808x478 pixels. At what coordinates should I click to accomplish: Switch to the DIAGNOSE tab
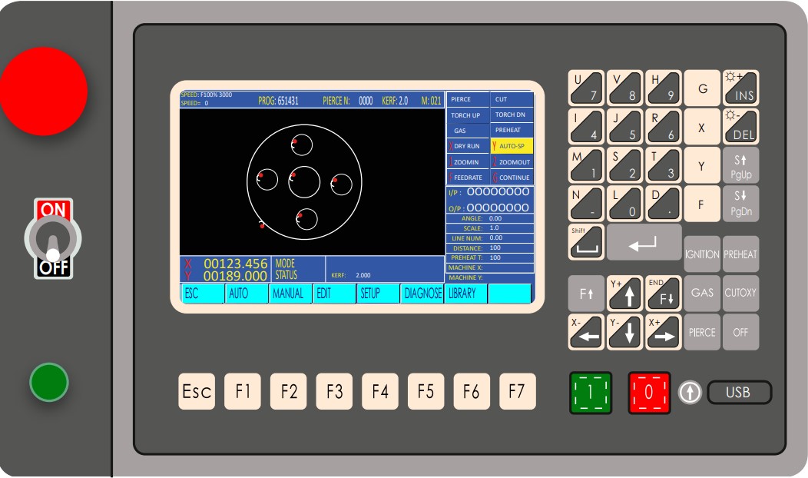point(422,294)
